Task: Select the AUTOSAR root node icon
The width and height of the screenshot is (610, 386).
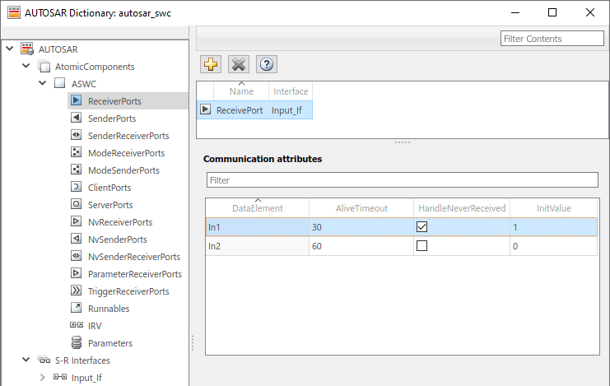Action: 27,49
